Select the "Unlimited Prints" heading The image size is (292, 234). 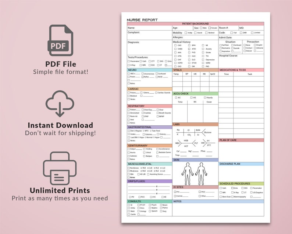(60, 191)
